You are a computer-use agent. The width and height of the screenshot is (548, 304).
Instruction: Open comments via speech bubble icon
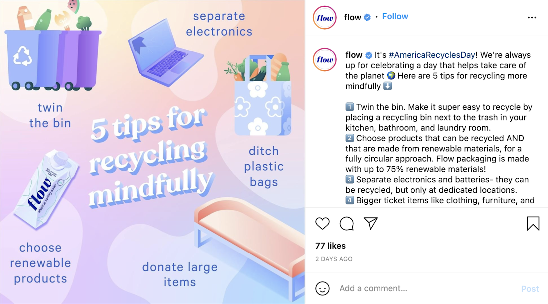[347, 223]
